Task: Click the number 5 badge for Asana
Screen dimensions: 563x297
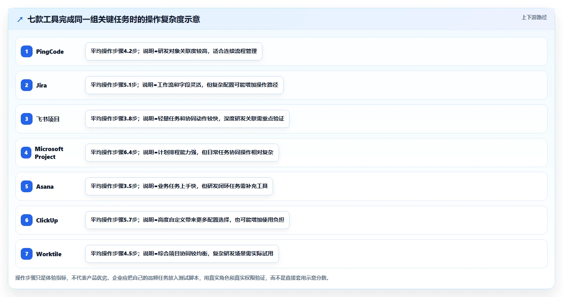Action: click(x=27, y=186)
